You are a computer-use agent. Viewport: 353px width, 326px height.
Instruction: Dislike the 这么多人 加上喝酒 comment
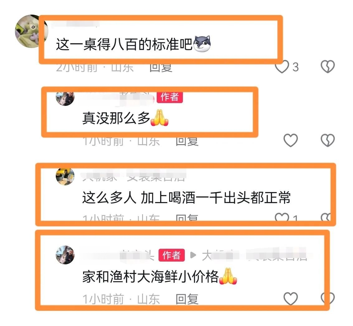pyautogui.click(x=326, y=217)
